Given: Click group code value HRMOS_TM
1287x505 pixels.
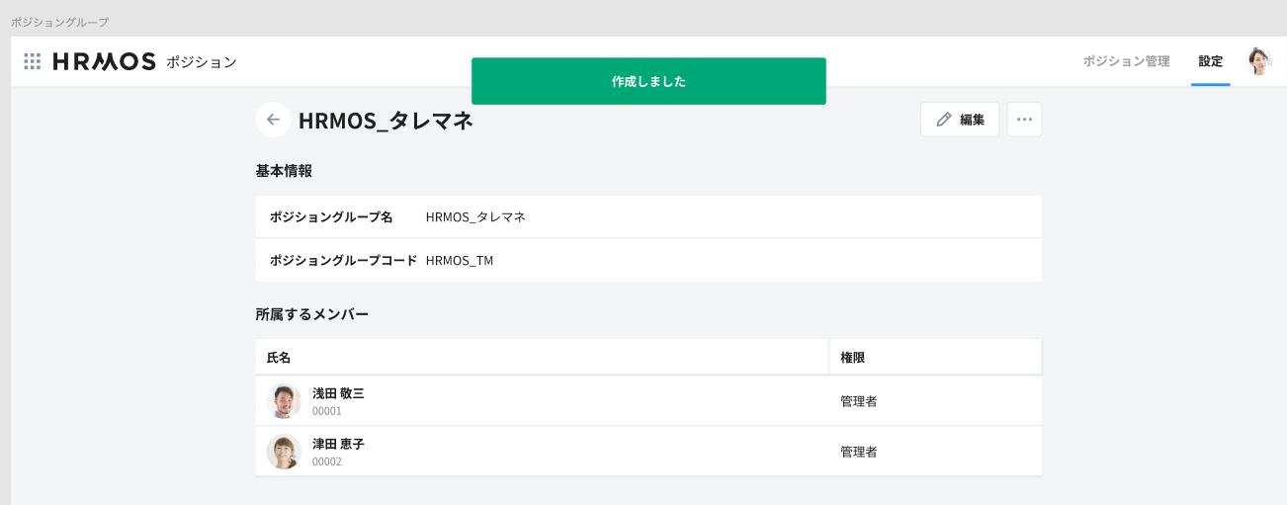Looking at the screenshot, I should coord(460,261).
